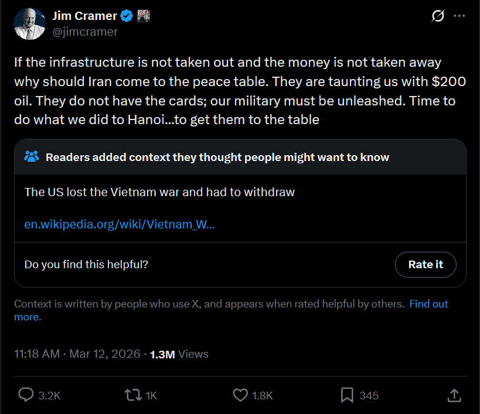Follow the Find out more link
The width and height of the screenshot is (480, 414).
428,304
